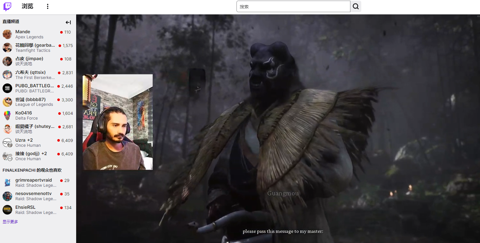
Task: Open the Twitch home logo
Action: (x=7, y=7)
